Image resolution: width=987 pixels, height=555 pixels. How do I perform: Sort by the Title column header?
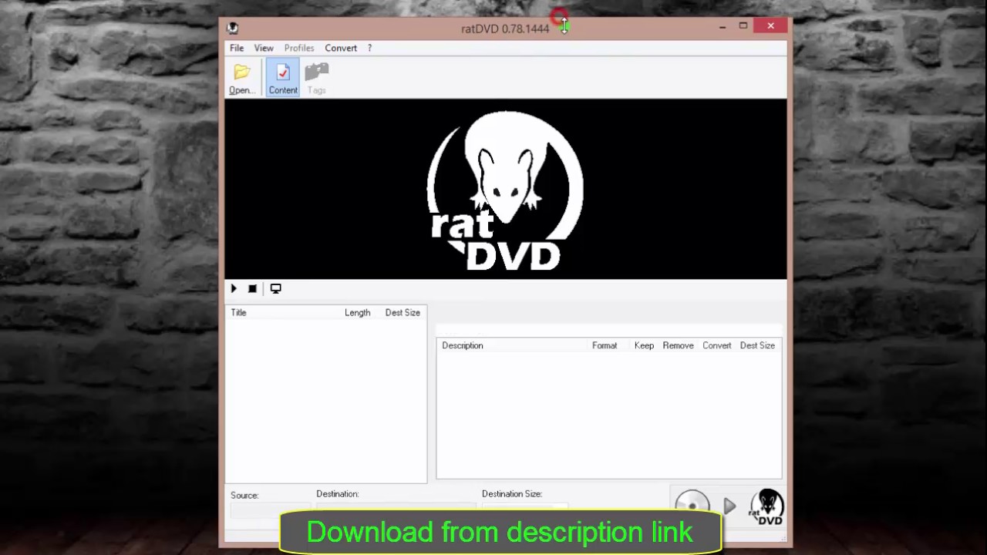(x=238, y=313)
